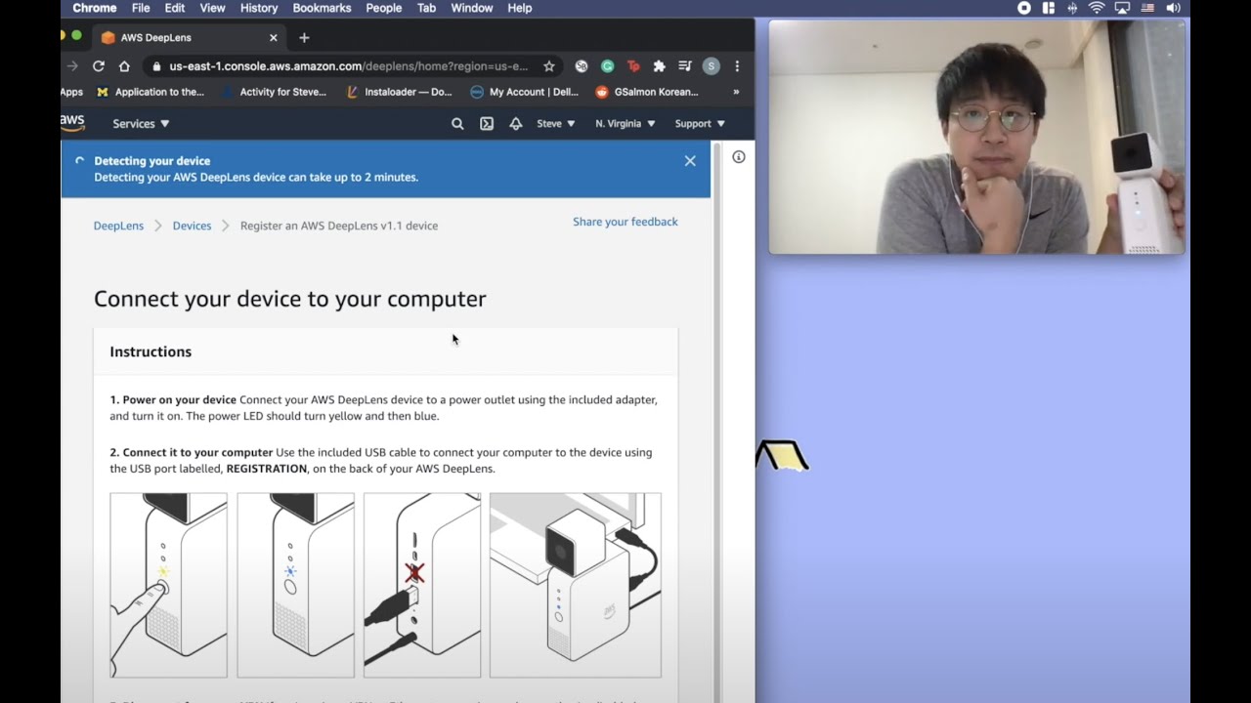Click the forward navigation arrow
The image size is (1251, 703).
71,66
